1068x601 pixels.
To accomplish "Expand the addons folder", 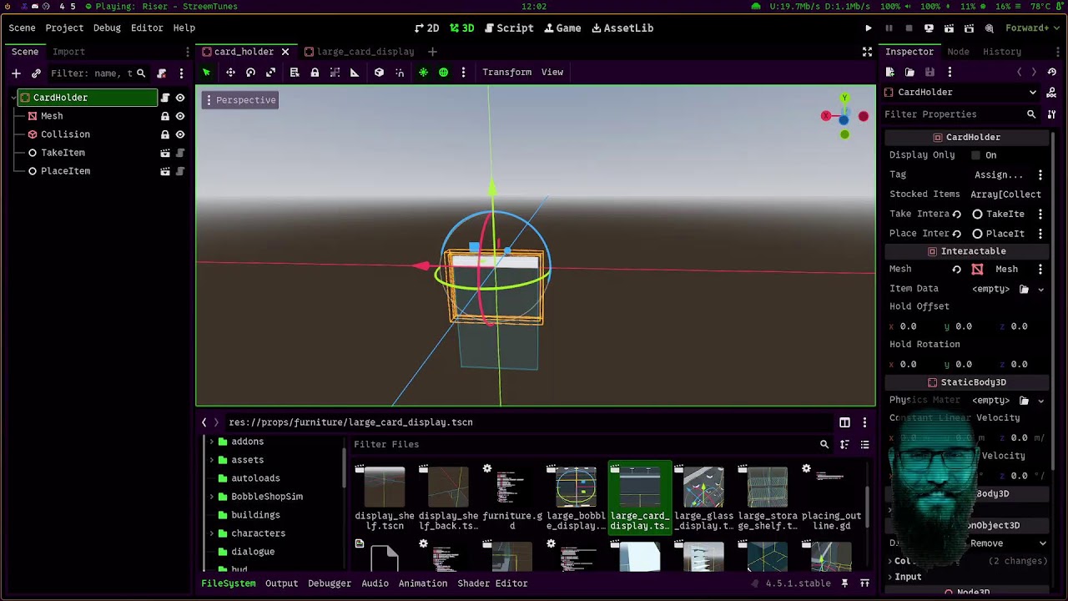I will 212,442.
